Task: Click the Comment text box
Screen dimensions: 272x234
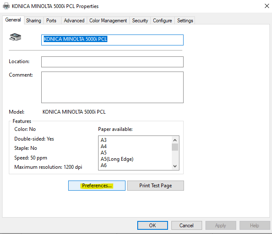Action: click(x=112, y=87)
